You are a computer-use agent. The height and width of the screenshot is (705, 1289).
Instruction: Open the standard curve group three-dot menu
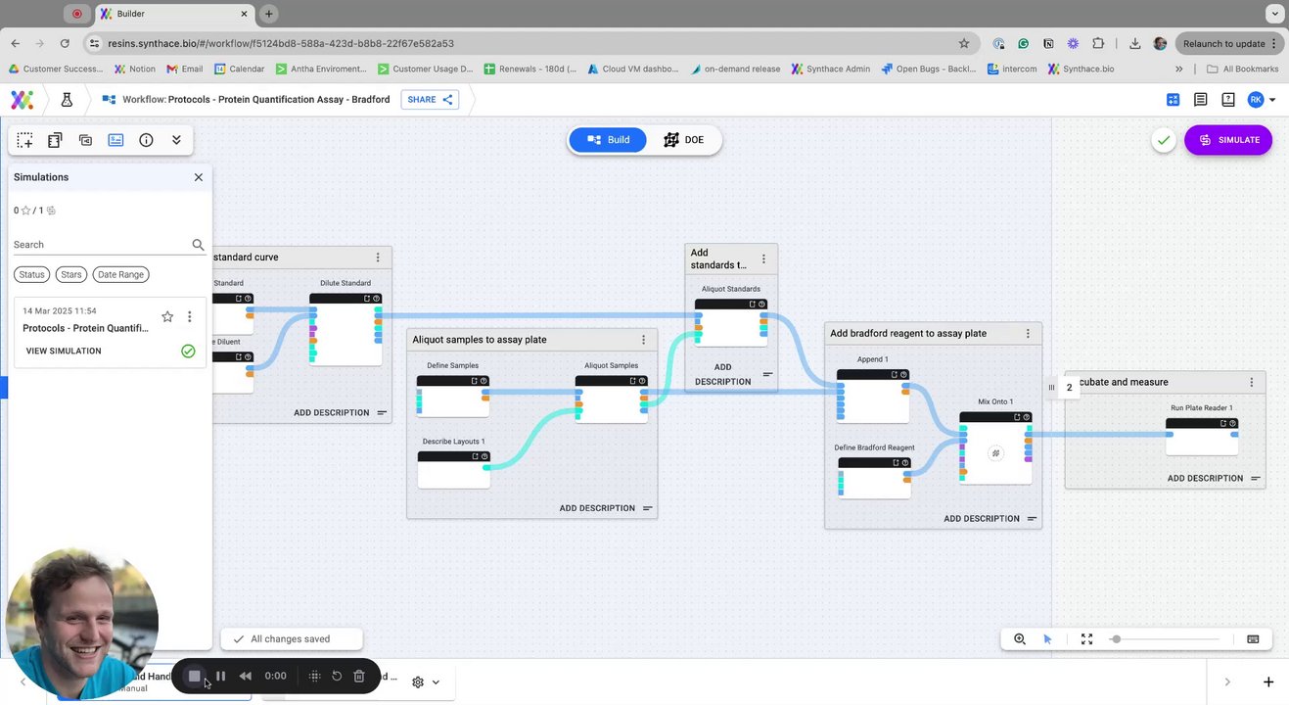point(378,258)
